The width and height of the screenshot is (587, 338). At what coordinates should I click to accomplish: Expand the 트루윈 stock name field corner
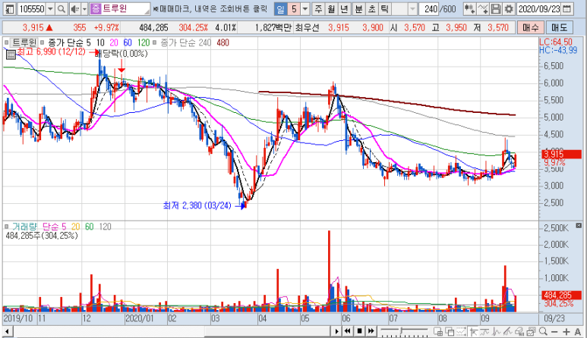[147, 11]
